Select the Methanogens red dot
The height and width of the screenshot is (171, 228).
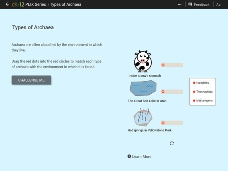[194, 101]
